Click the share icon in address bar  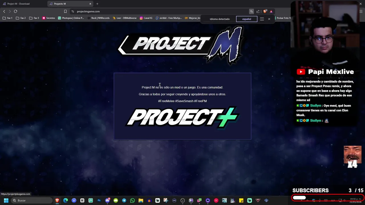click(x=258, y=11)
